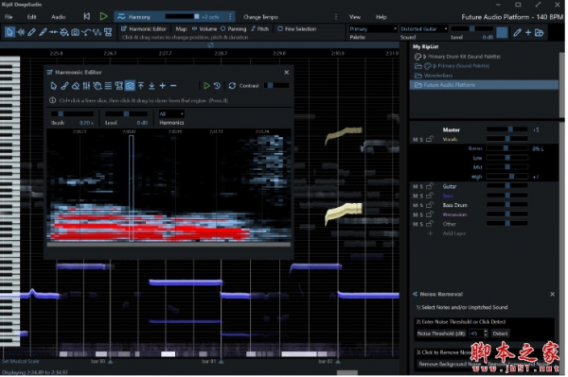Open Harmonic Editor from the toolbar
568x377 pixels.
coord(144,29)
